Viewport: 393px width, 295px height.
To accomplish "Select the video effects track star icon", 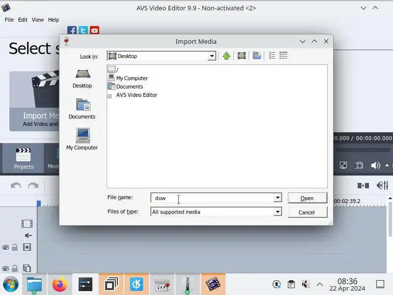I will pyautogui.click(x=27, y=247).
